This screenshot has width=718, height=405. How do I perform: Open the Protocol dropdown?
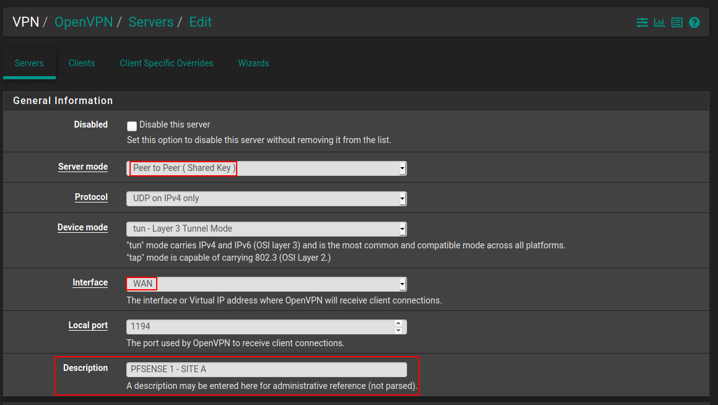[266, 199]
